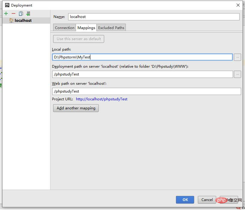Open the http://localhost/phpstudyTest project URL link
Image resolution: width=245 pixels, height=210 pixels.
[x=101, y=99]
